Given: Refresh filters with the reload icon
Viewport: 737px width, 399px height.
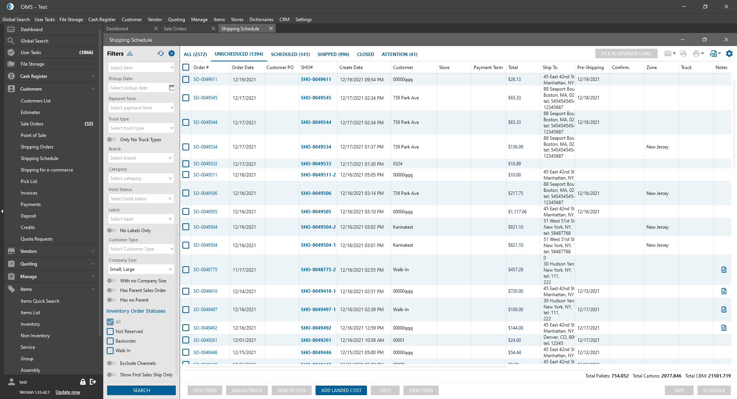Looking at the screenshot, I should [x=160, y=54].
